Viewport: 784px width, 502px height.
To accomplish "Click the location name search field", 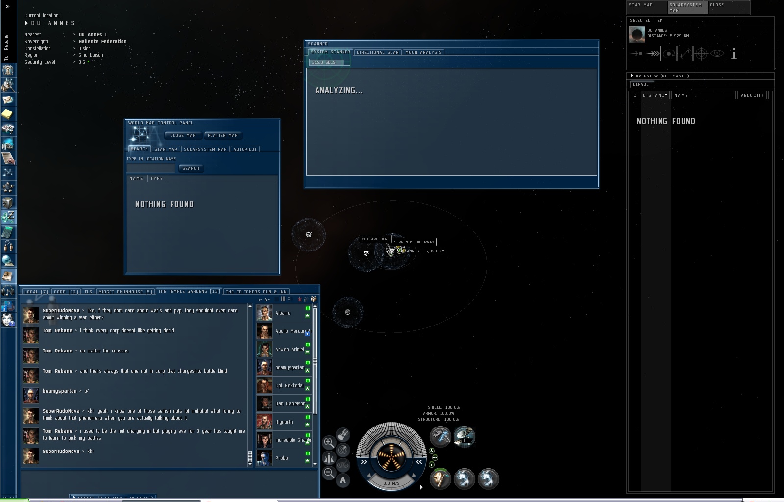I will pos(151,168).
